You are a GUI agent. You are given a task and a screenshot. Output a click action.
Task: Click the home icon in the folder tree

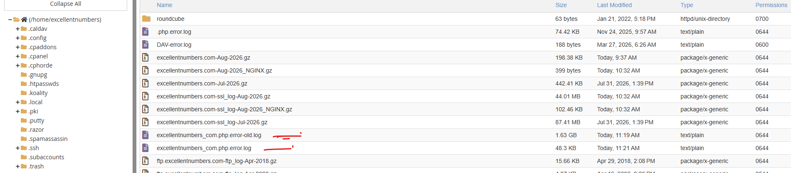(x=24, y=20)
